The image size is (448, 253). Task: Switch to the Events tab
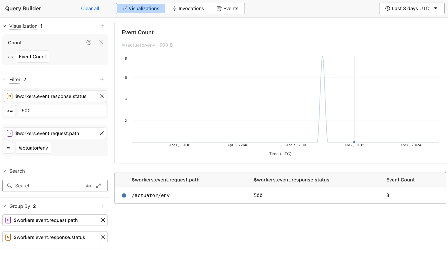pyautogui.click(x=227, y=8)
